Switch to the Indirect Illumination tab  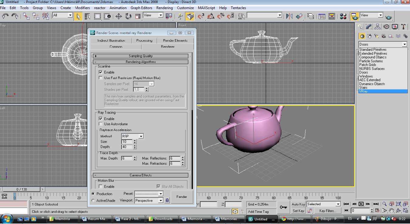[111, 40]
